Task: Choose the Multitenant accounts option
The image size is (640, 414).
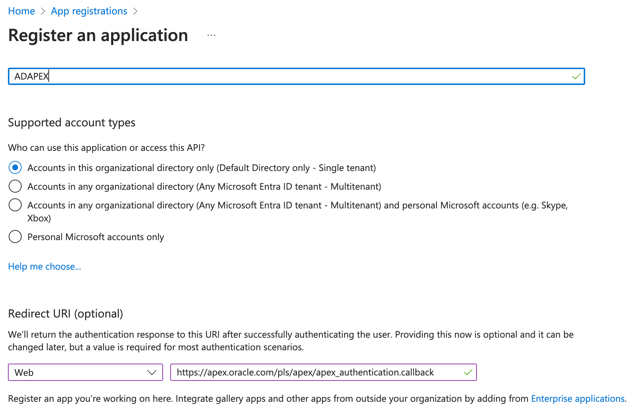Action: (15, 186)
